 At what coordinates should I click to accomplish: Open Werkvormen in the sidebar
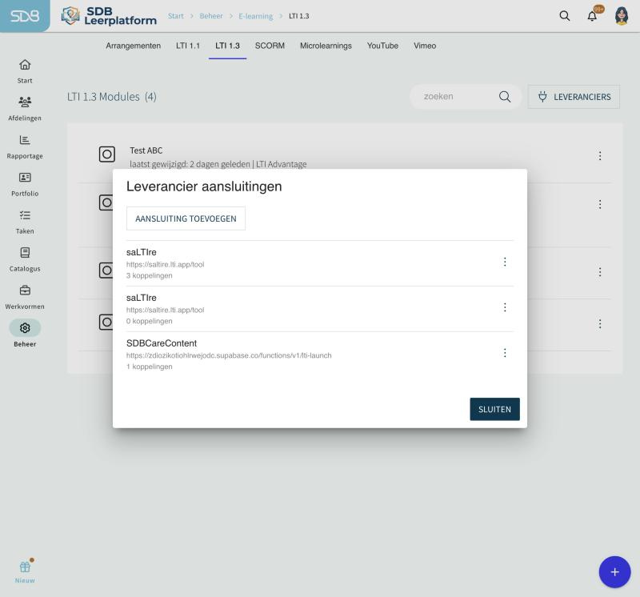pyautogui.click(x=25, y=297)
